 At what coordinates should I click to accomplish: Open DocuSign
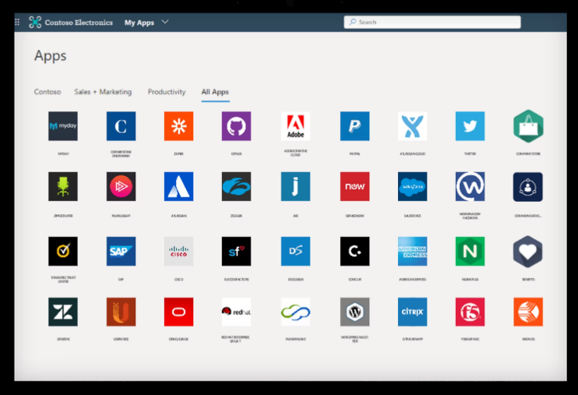click(295, 251)
